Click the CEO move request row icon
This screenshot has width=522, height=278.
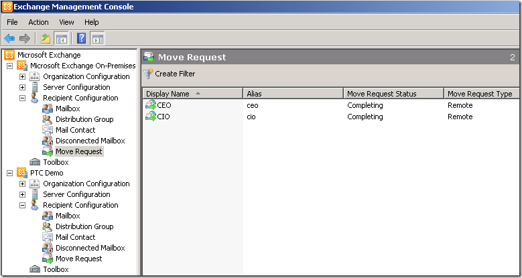151,105
